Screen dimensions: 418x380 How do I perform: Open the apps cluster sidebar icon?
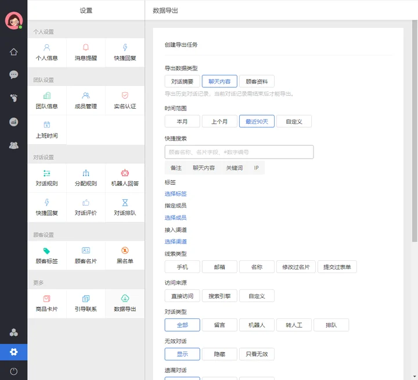coord(13,332)
